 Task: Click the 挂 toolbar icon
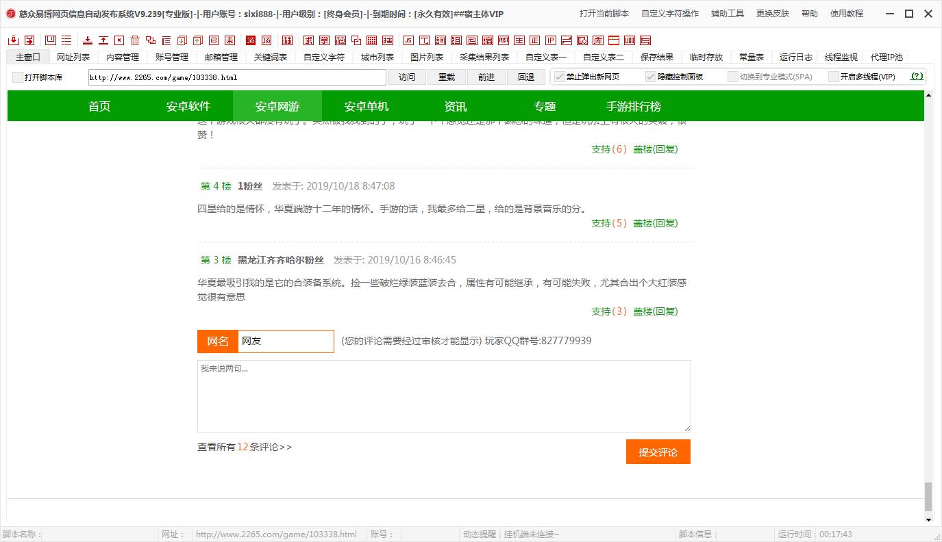[388, 40]
